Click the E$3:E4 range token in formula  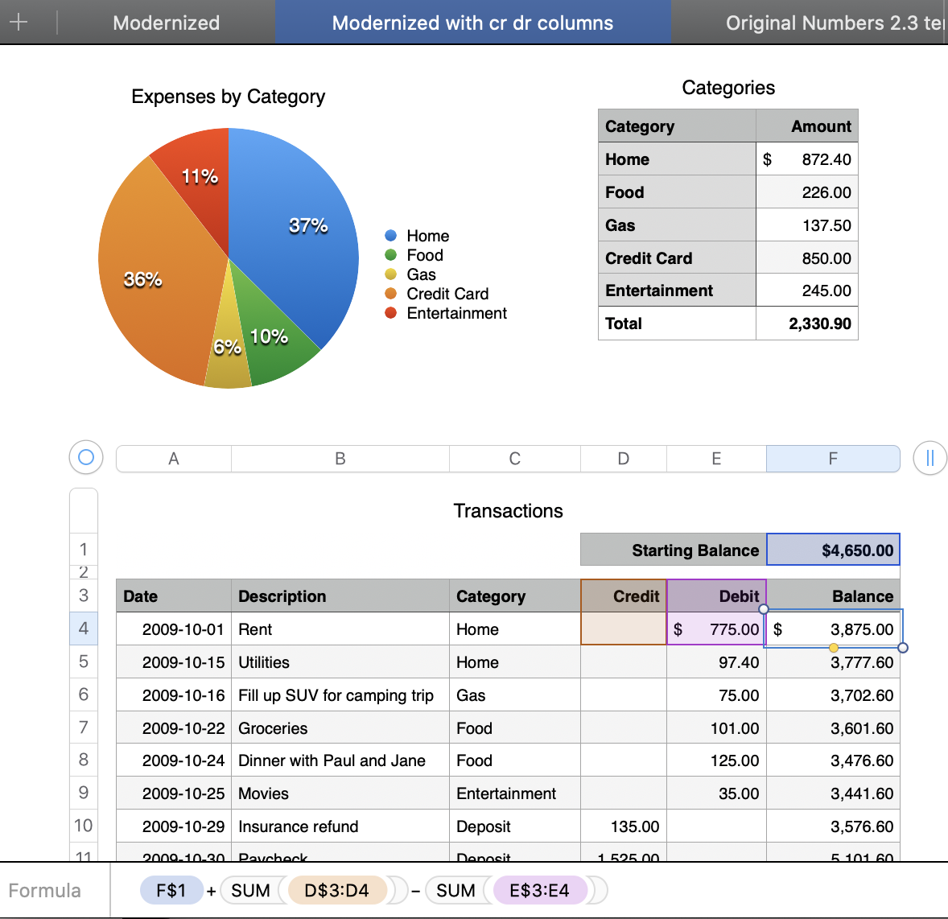[x=539, y=891]
